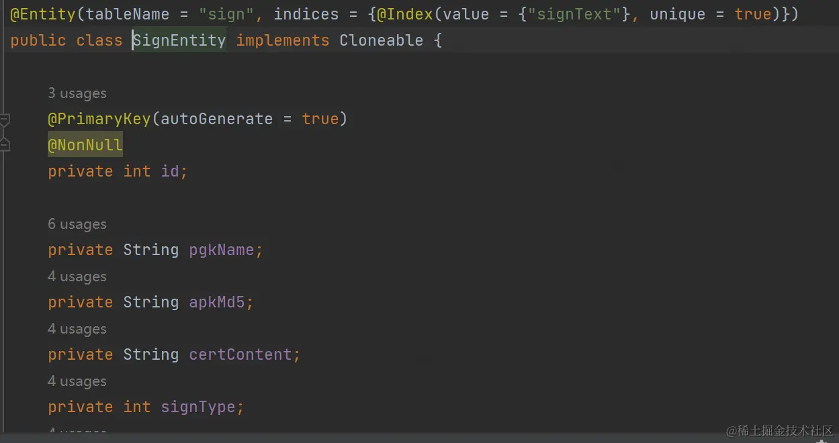This screenshot has height=443, width=839.
Task: Click String type before certContent
Action: (x=151, y=354)
